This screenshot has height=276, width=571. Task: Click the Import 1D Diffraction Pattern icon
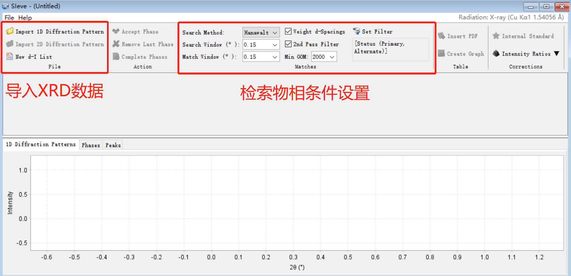click(10, 31)
